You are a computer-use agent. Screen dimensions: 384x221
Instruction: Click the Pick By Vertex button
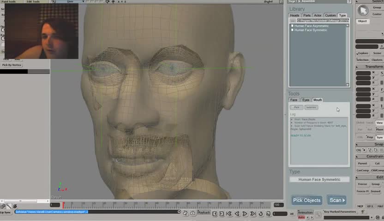(12, 65)
